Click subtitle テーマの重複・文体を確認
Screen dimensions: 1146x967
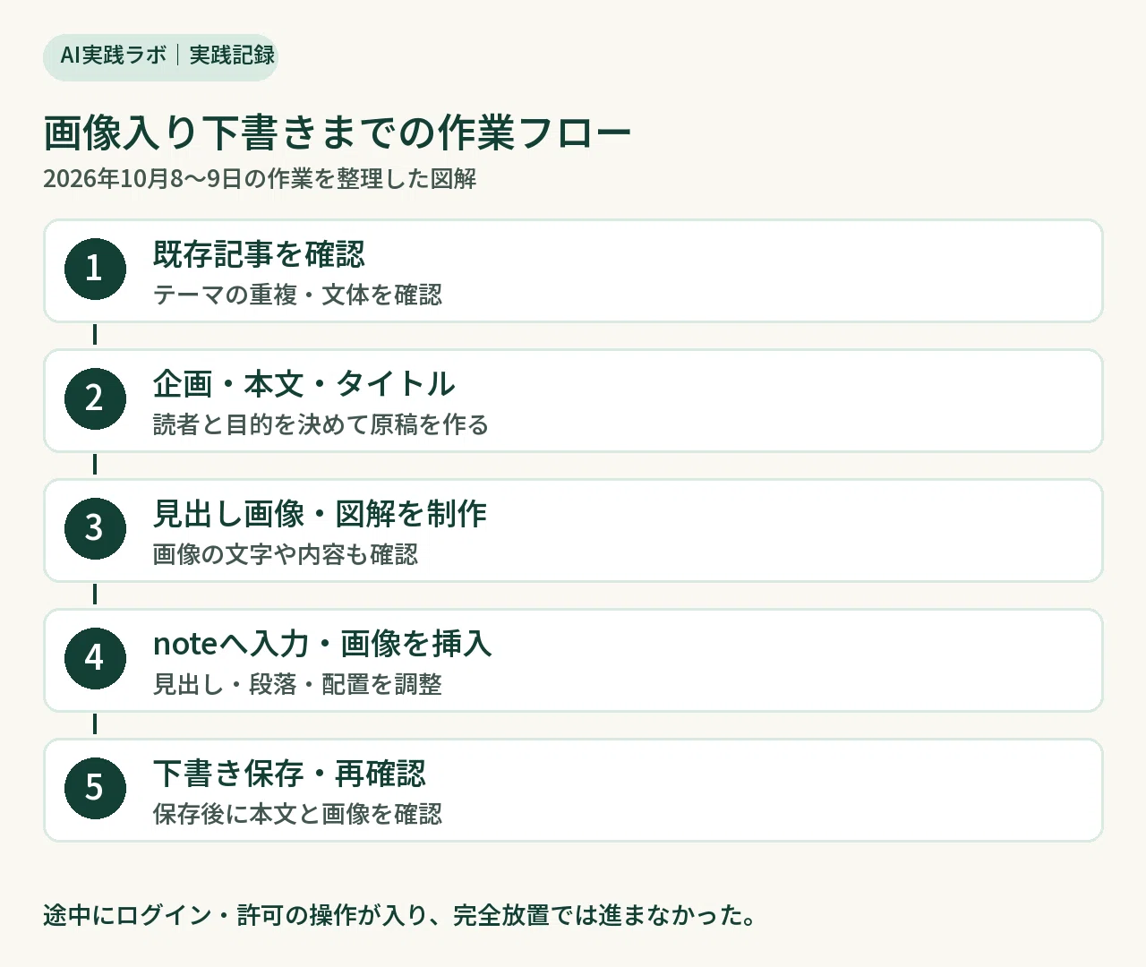point(297,295)
